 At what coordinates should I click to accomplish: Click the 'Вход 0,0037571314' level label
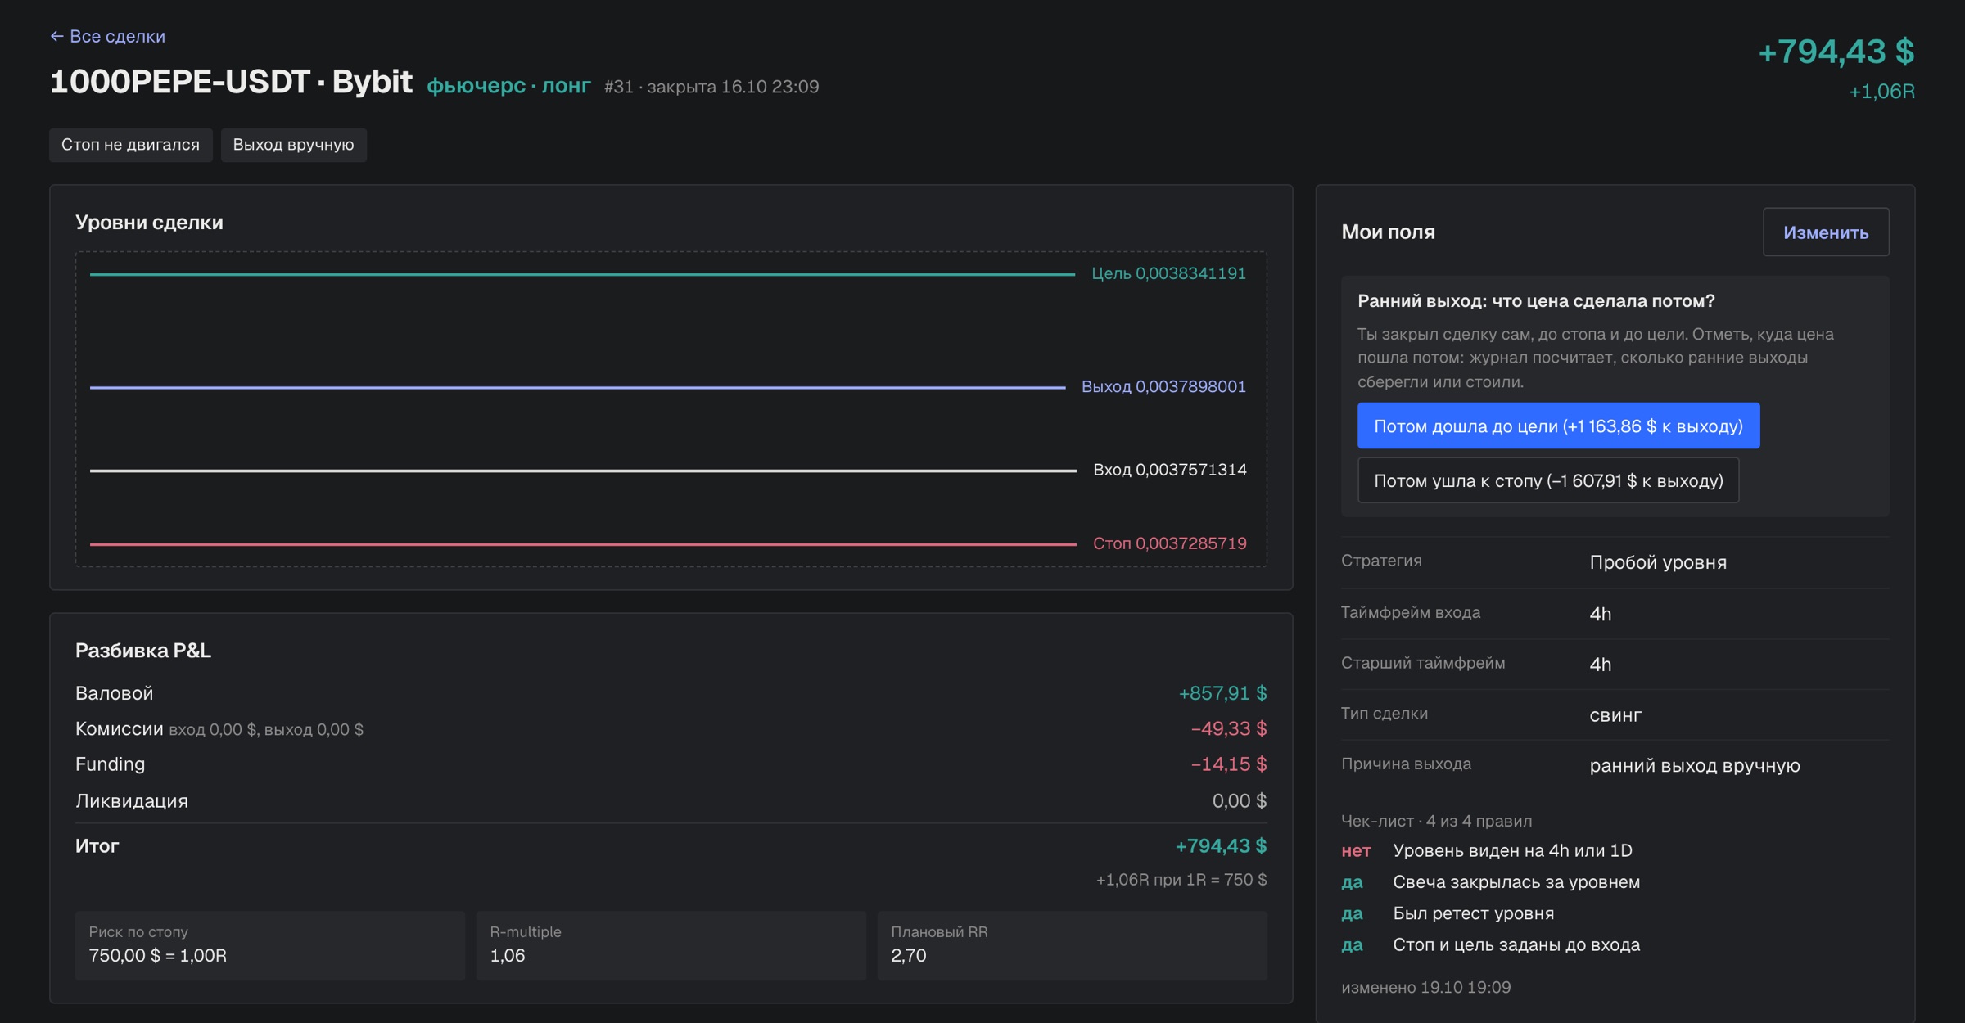pos(1170,470)
